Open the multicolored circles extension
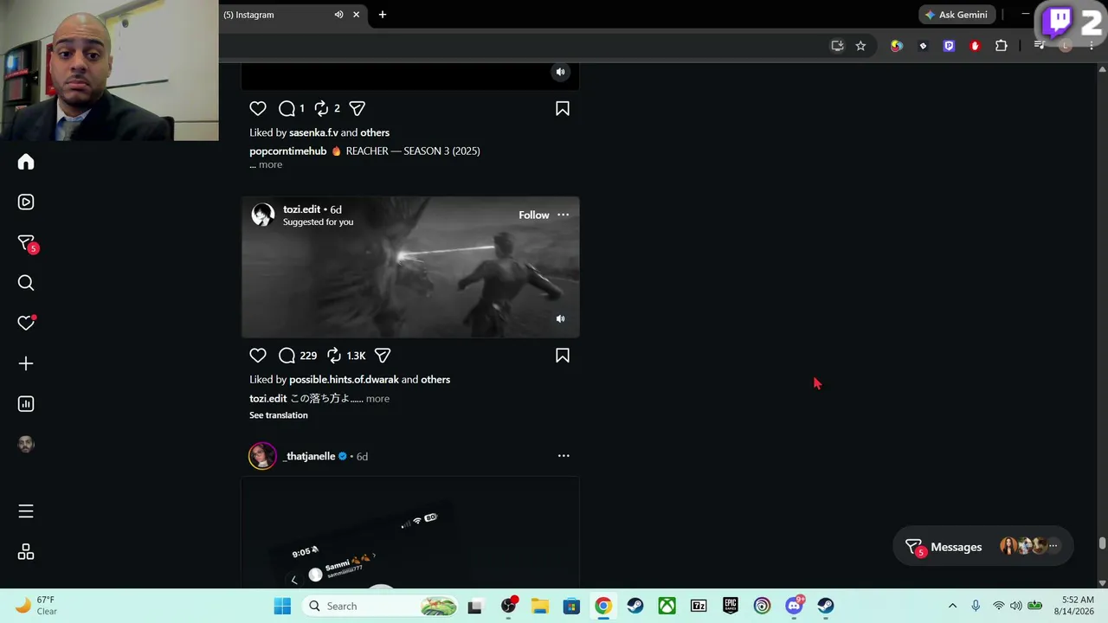 (x=897, y=46)
